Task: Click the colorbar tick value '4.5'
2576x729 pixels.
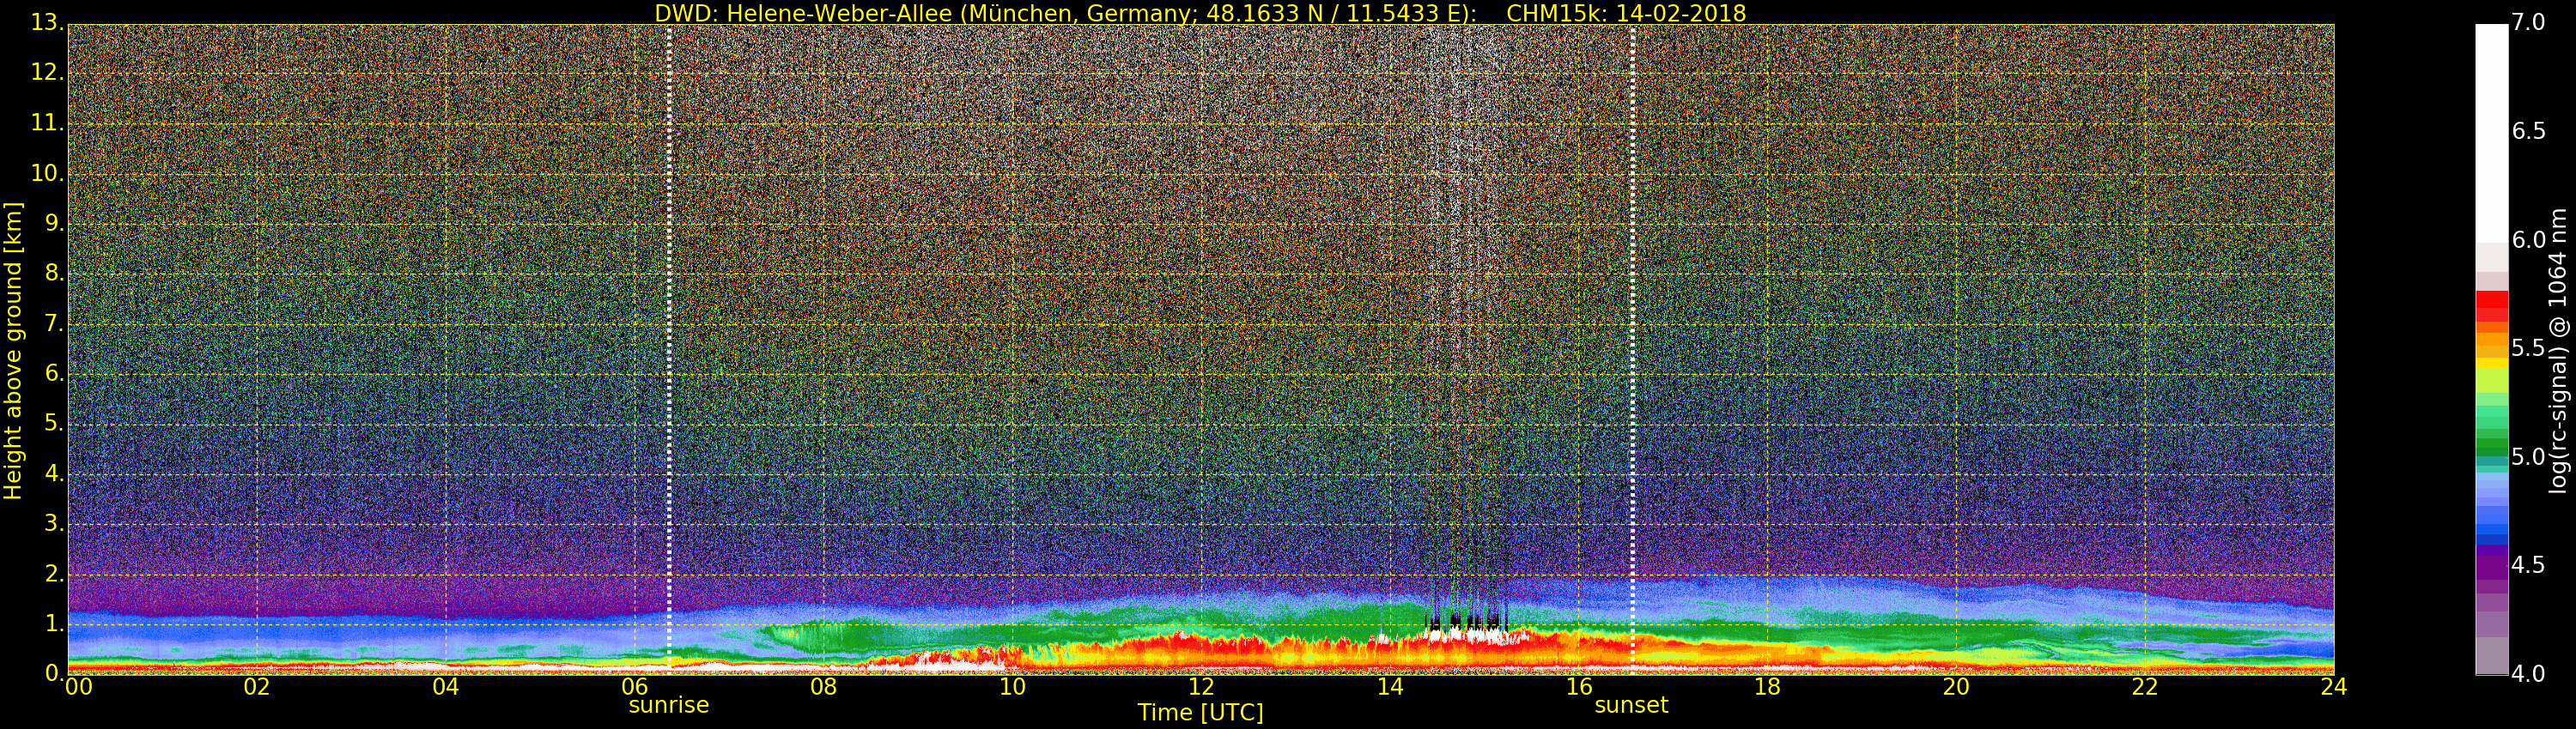Action: pyautogui.click(x=2528, y=565)
